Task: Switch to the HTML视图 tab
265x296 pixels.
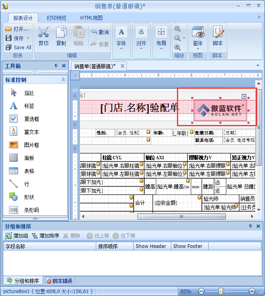Action: [x=91, y=18]
